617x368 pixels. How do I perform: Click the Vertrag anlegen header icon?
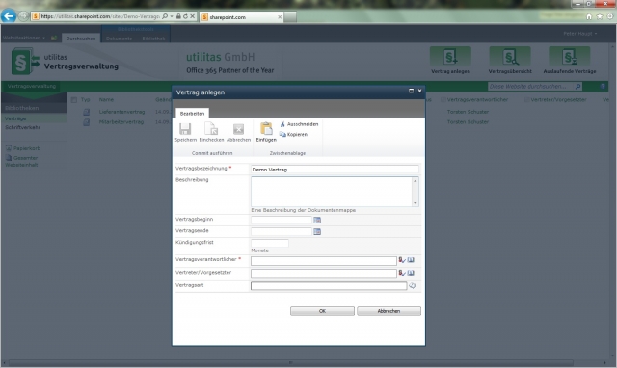pyautogui.click(x=450, y=57)
